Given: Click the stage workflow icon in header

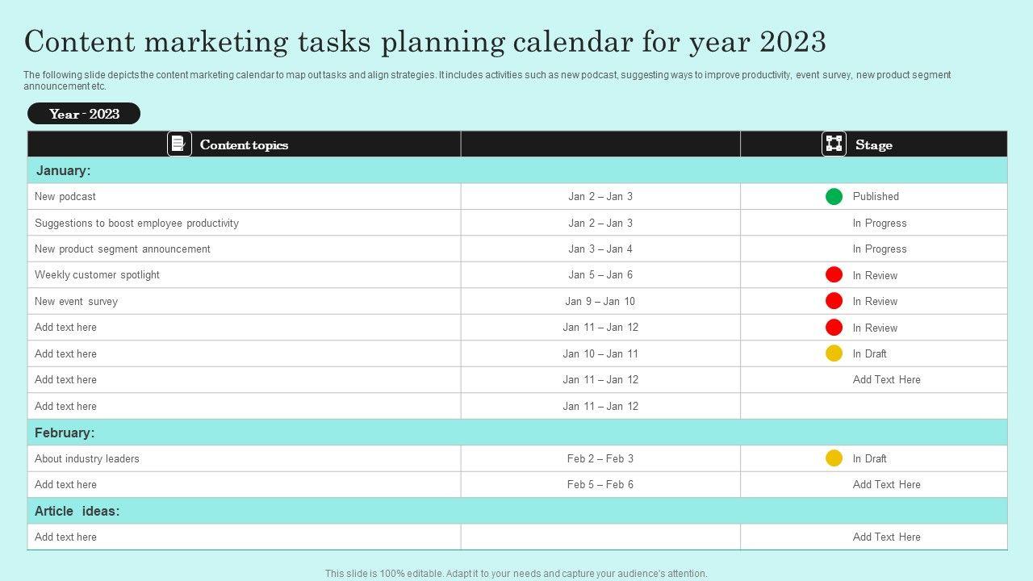Looking at the screenshot, I should pyautogui.click(x=834, y=144).
